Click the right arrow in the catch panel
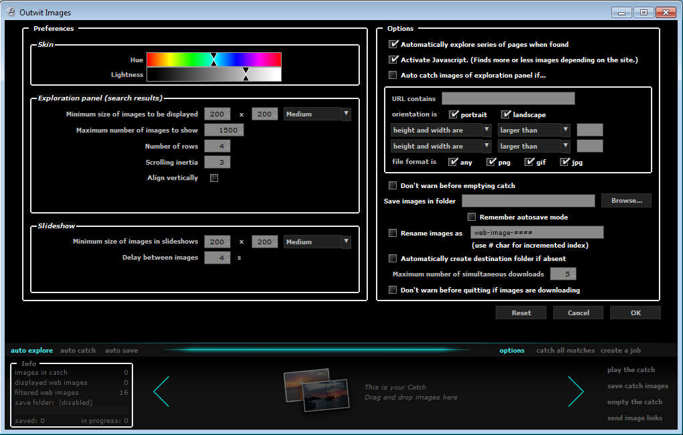The image size is (683, 435). (575, 391)
